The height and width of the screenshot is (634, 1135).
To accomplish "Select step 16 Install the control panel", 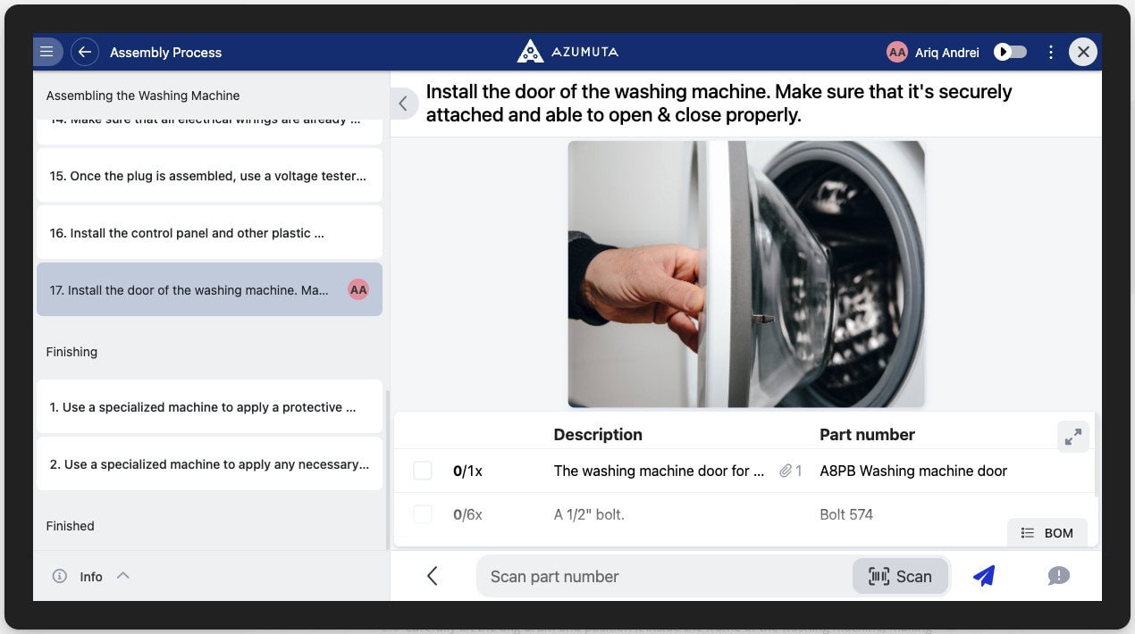I will point(209,233).
